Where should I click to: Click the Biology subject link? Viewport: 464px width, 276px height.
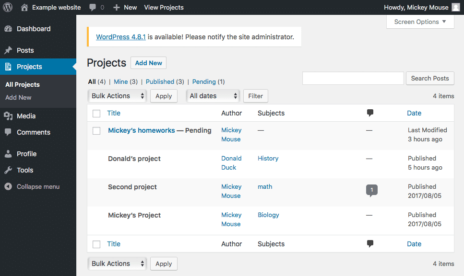(x=268, y=215)
